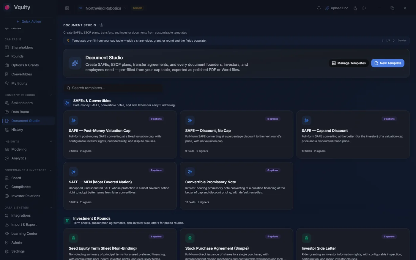Click the Investment & Rounds section icon
416x260 pixels.
tap(67, 220)
